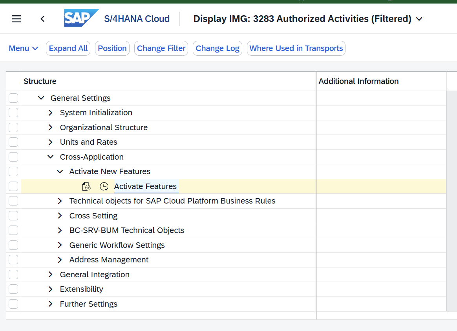Click the select-all corner header cell
Viewport: 457px width, 331px height.
(13, 81)
